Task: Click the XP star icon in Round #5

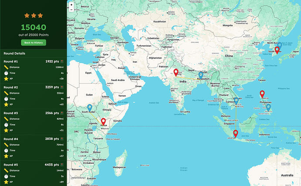Action: pyautogui.click(x=6, y=182)
